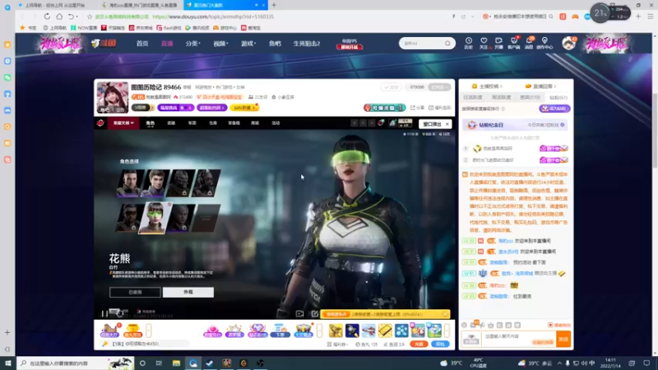Click the orange 充值 recharge button
The width and height of the screenshot is (658, 370).
tap(419, 344)
